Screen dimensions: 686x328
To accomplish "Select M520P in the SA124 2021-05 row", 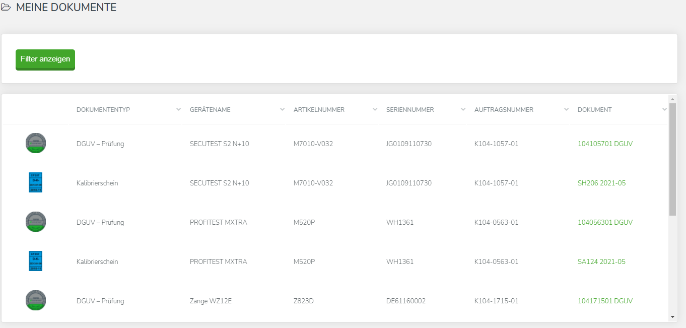I will click(304, 261).
